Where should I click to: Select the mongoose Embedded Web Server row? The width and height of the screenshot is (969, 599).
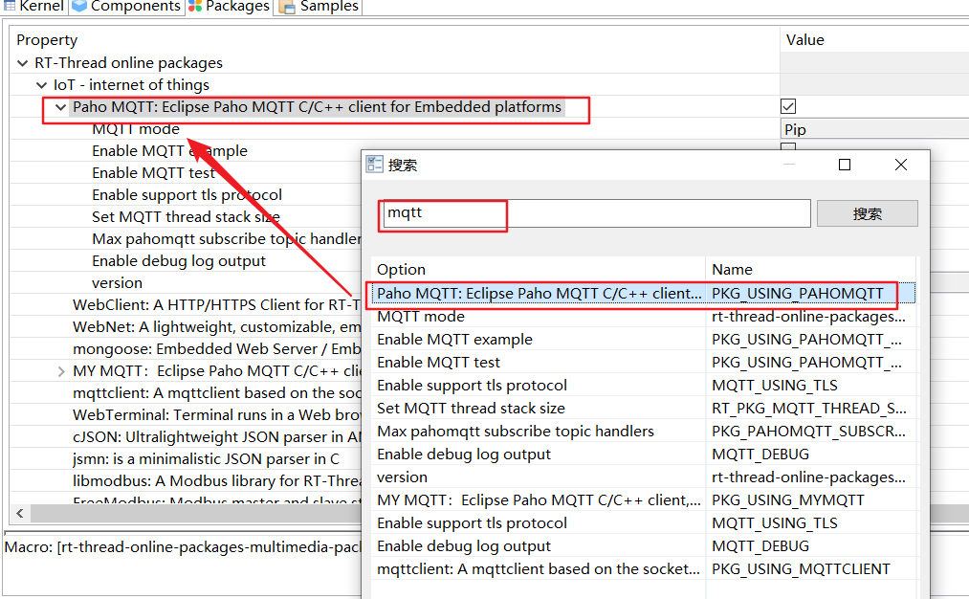pos(217,349)
